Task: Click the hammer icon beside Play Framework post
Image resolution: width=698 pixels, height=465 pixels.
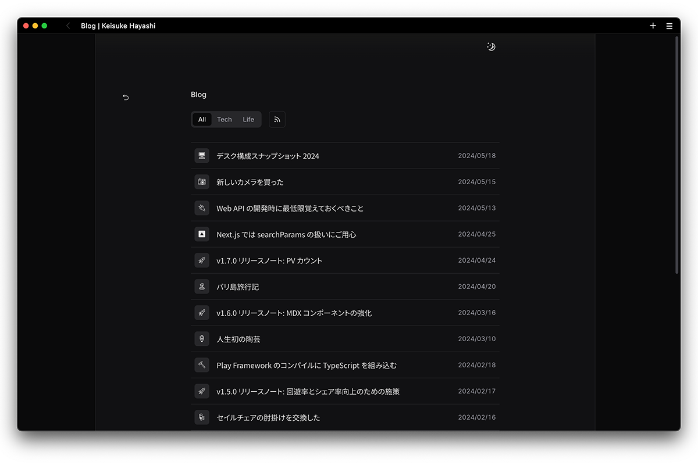Action: [202, 365]
